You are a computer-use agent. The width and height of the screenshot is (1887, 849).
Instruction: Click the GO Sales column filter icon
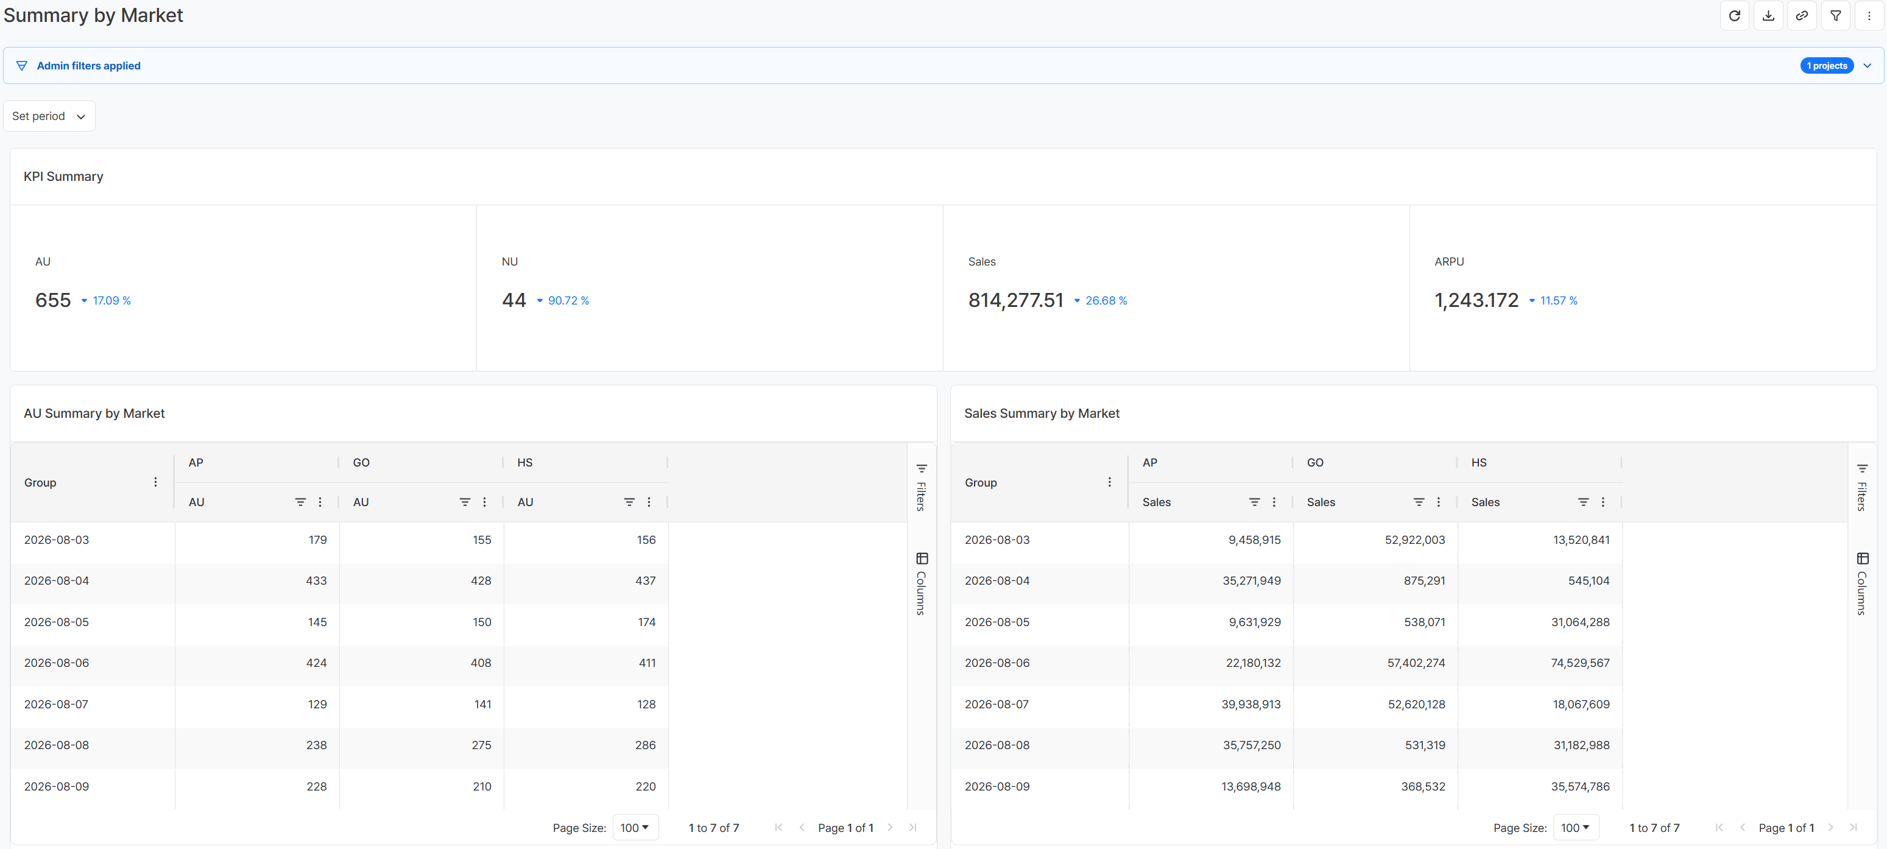pyautogui.click(x=1419, y=502)
